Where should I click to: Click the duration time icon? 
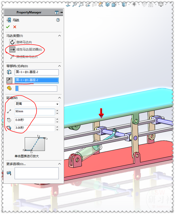point(9,128)
